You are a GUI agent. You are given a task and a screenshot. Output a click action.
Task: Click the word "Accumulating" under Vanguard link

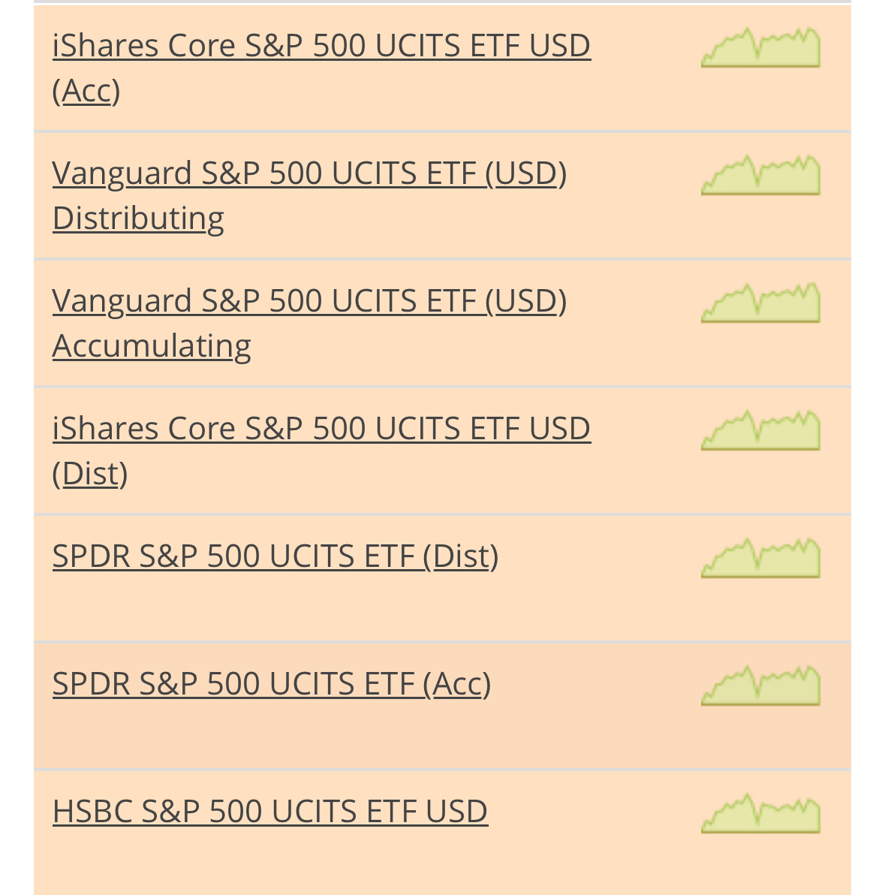coord(152,346)
